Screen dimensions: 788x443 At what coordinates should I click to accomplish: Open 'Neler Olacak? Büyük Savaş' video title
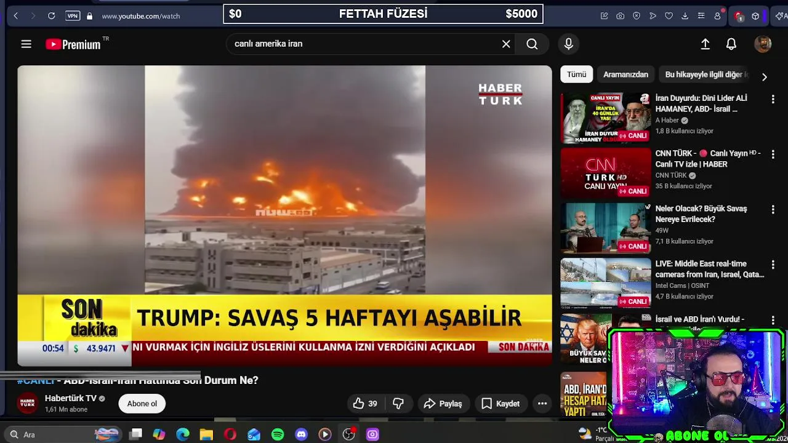(x=701, y=214)
